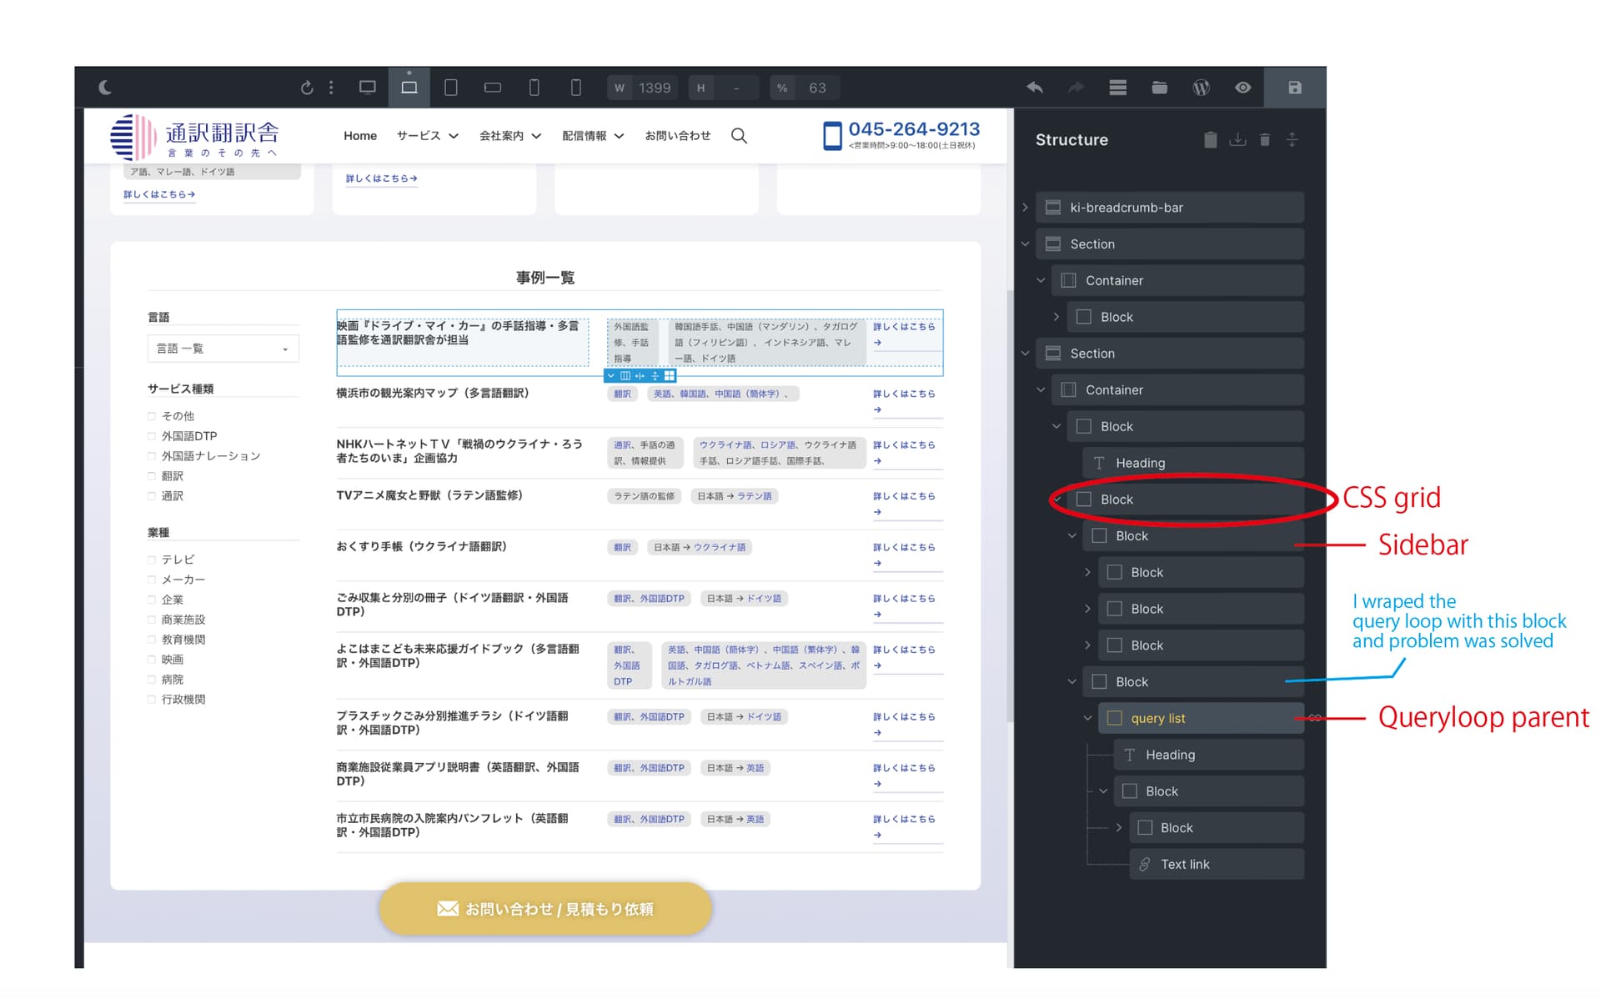The image size is (1601, 999).
Task: Click the undo arrow icon
Action: click(1035, 88)
